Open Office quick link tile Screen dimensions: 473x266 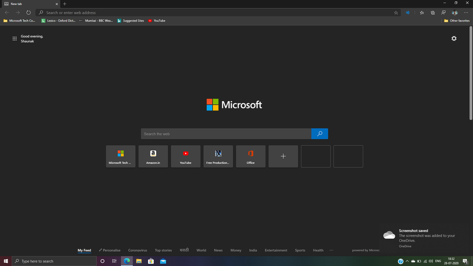click(250, 156)
